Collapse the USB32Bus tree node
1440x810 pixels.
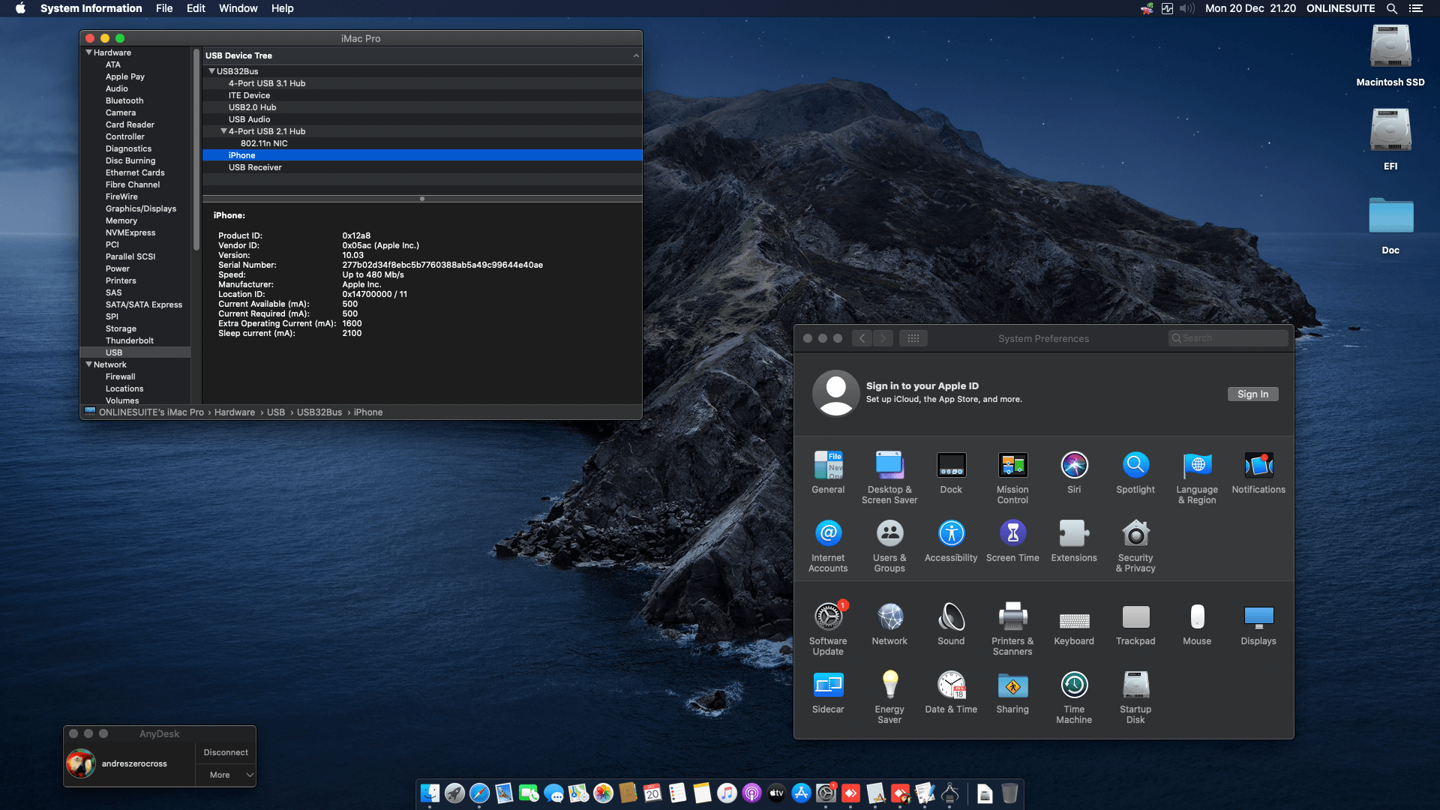[211, 71]
